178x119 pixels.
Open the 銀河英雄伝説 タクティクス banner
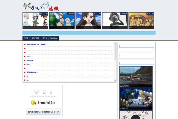point(136,99)
